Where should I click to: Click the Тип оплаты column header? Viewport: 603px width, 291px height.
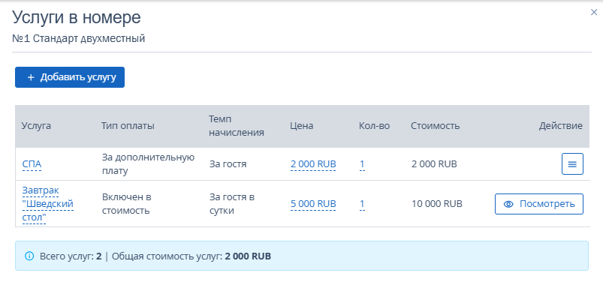point(128,126)
